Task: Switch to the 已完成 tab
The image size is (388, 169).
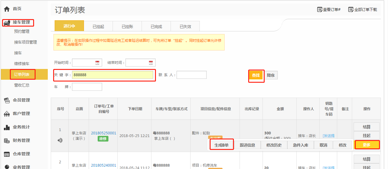Action: point(156,27)
